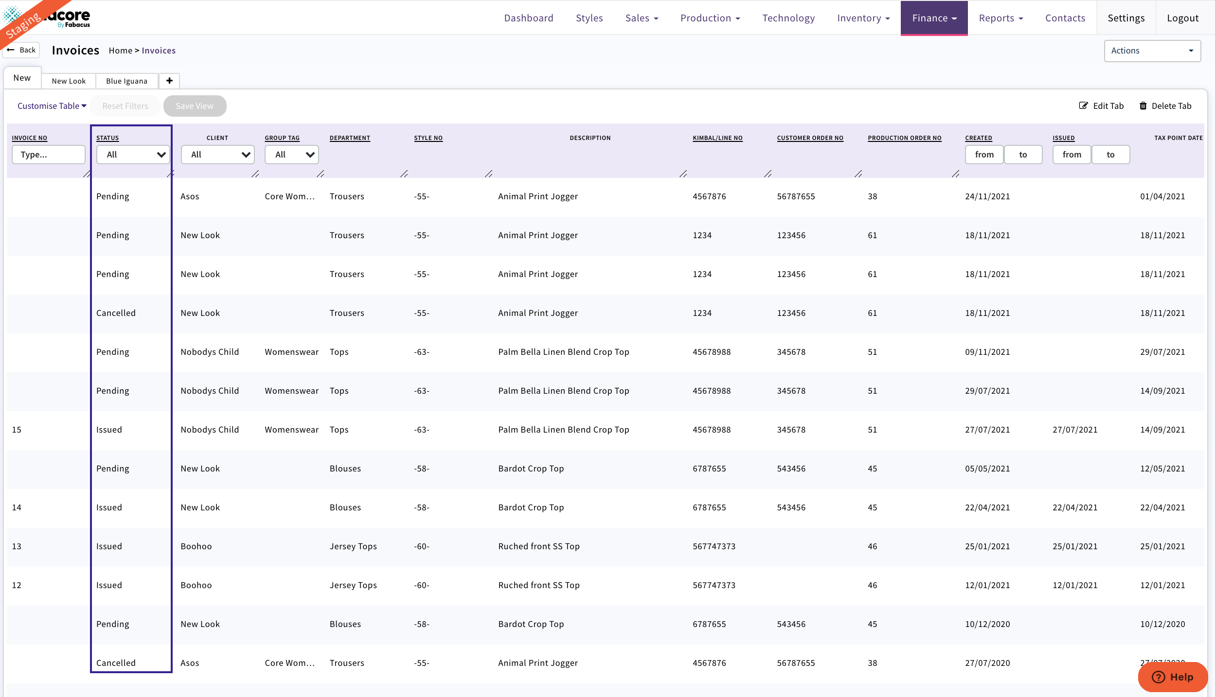Open the Help chat widget
1215x697 pixels.
click(1172, 677)
